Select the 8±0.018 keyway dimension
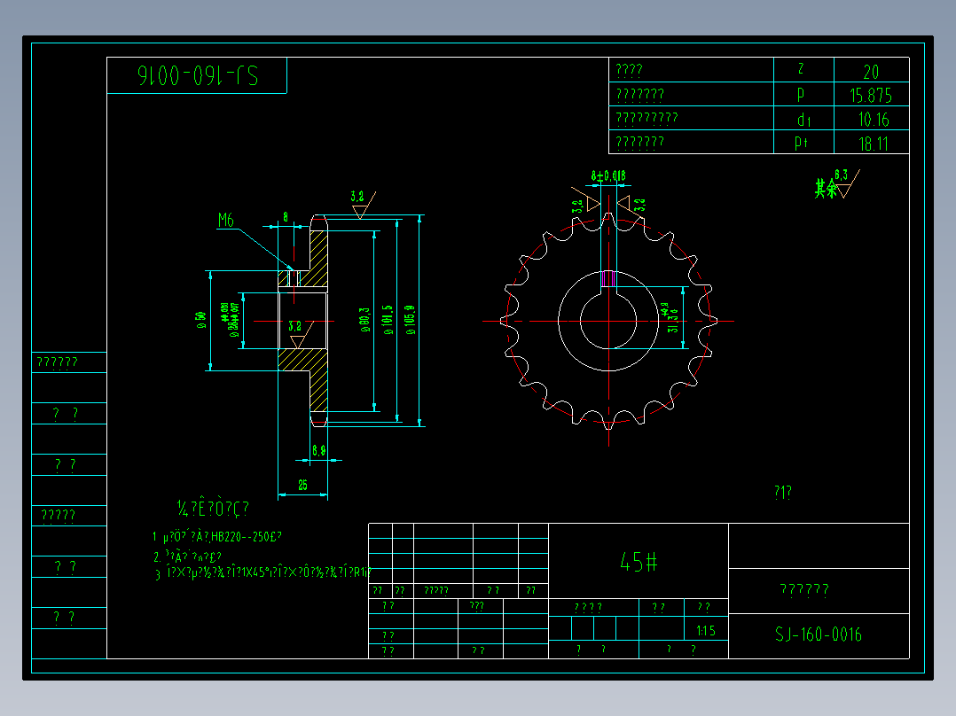 [607, 176]
